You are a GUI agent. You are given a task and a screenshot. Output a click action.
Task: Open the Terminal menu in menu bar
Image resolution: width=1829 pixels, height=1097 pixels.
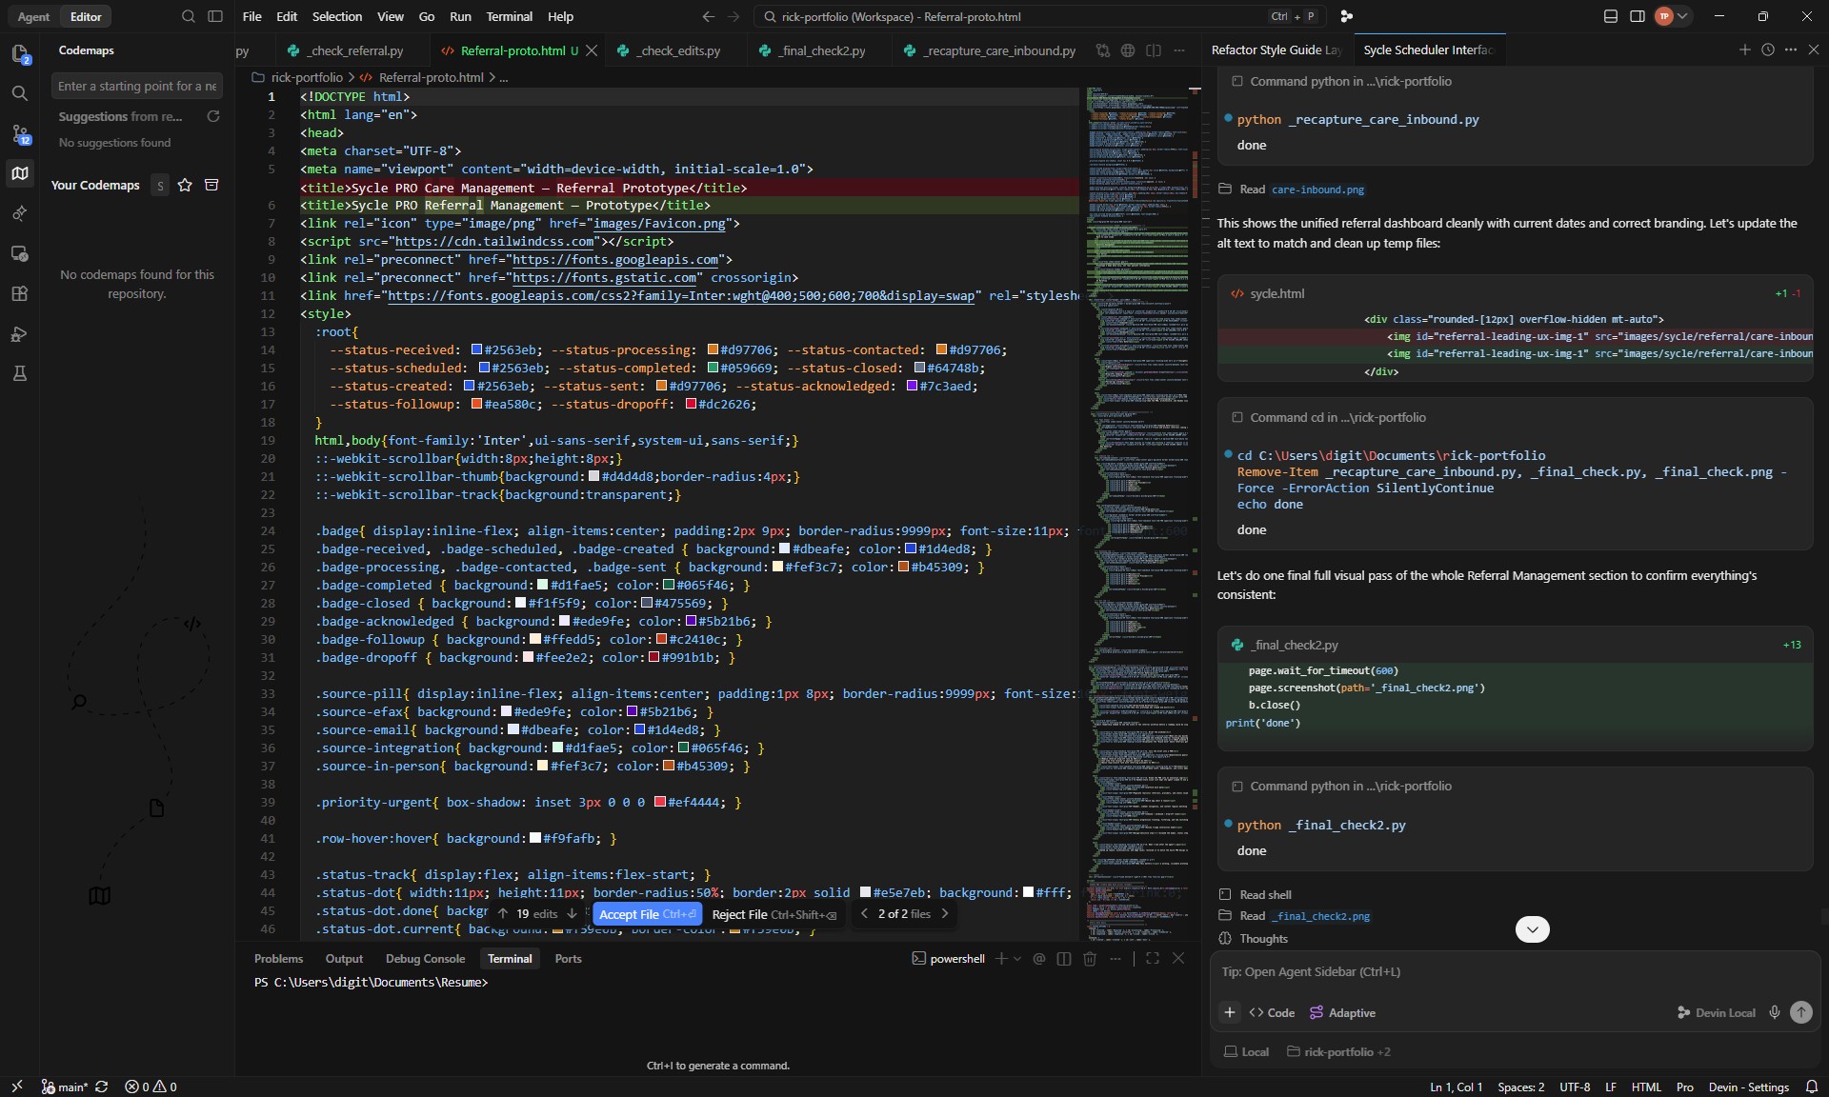(x=509, y=16)
